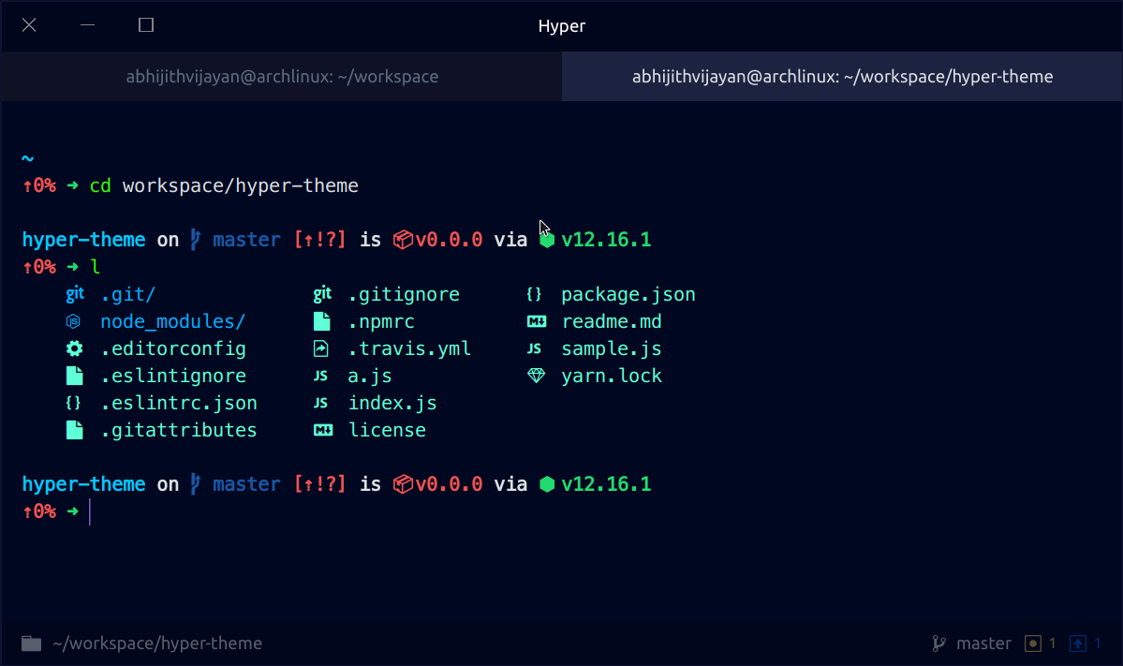The height and width of the screenshot is (666, 1123).
Task: Click the .eslintrc.json file name
Action: (x=179, y=403)
